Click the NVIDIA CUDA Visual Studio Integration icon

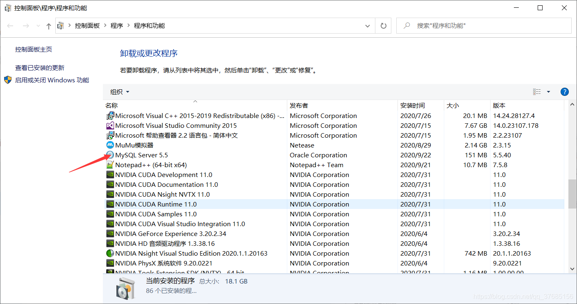(x=110, y=224)
